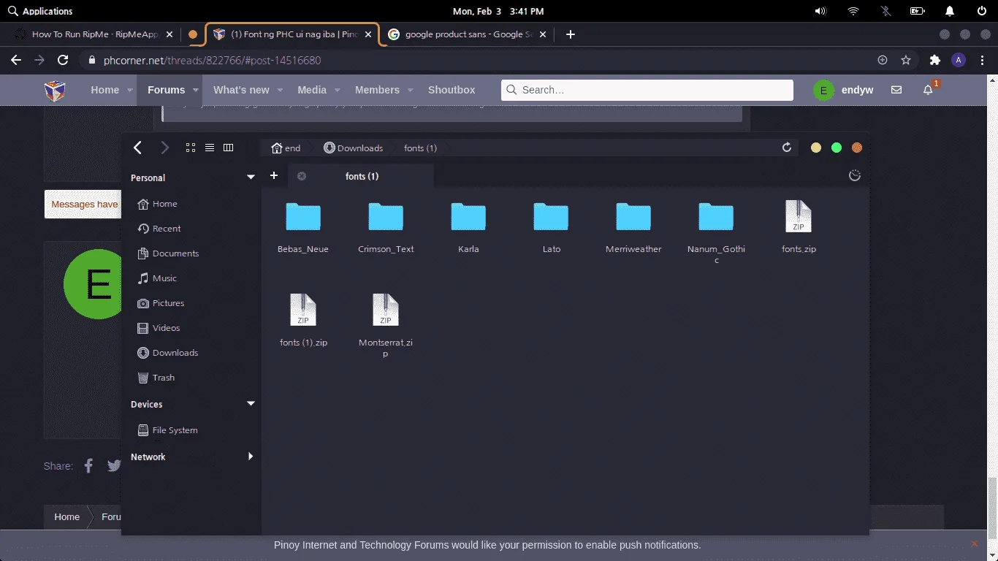Dismiss the push notification permission bar
This screenshot has height=561, width=998.
pos(974,544)
